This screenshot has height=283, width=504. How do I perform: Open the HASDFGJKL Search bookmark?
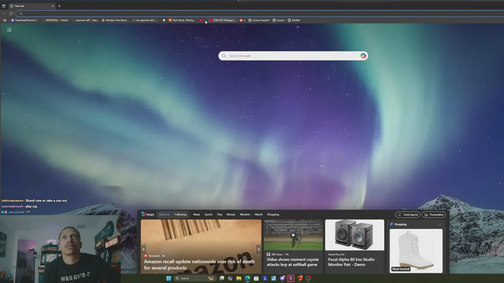point(55,20)
